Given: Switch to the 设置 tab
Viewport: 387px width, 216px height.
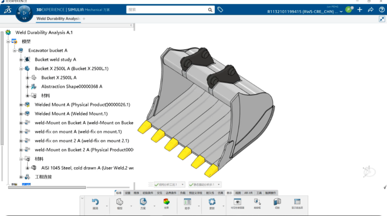Looking at the screenshot, I should click(x=127, y=193).
